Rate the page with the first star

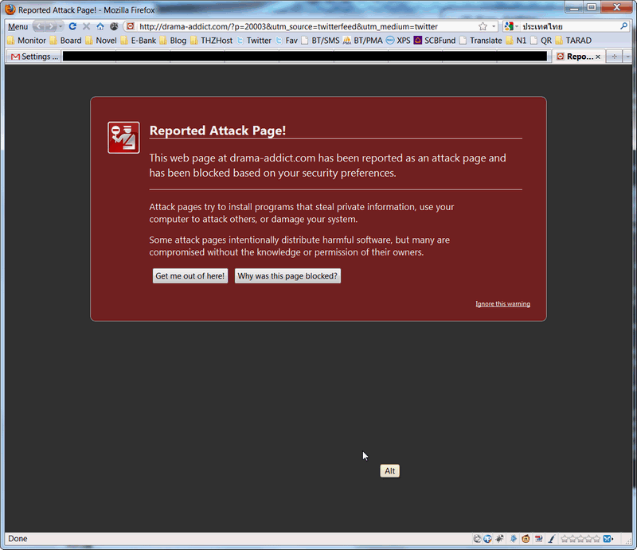[565, 539]
